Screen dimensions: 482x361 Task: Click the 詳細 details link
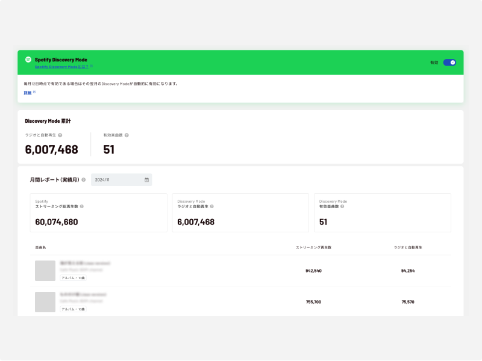tap(28, 93)
